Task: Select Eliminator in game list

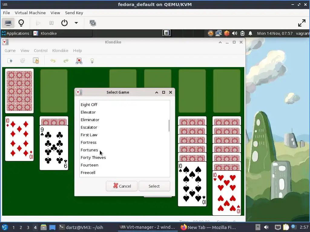Action: pyautogui.click(x=124, y=120)
